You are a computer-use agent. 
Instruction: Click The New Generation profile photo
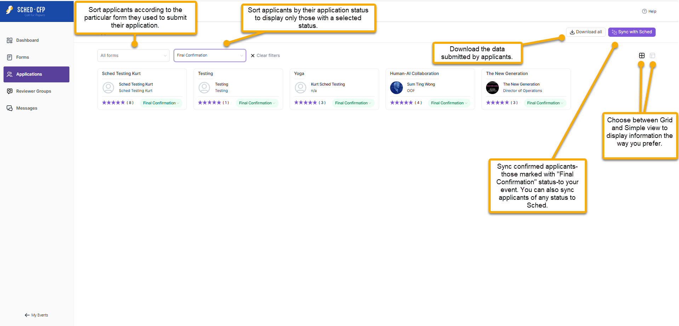(x=492, y=87)
